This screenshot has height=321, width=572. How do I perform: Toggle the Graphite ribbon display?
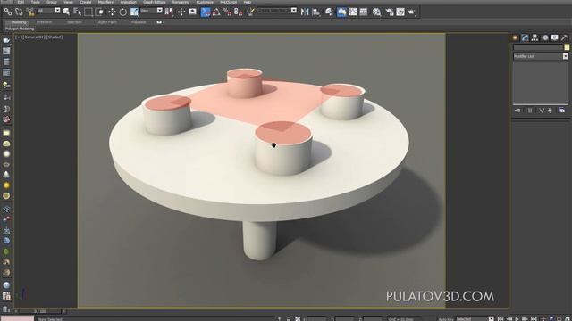click(341, 12)
